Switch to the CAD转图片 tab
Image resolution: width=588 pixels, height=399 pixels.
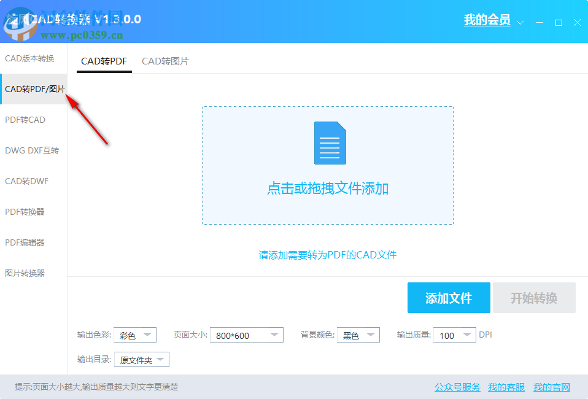click(x=165, y=61)
